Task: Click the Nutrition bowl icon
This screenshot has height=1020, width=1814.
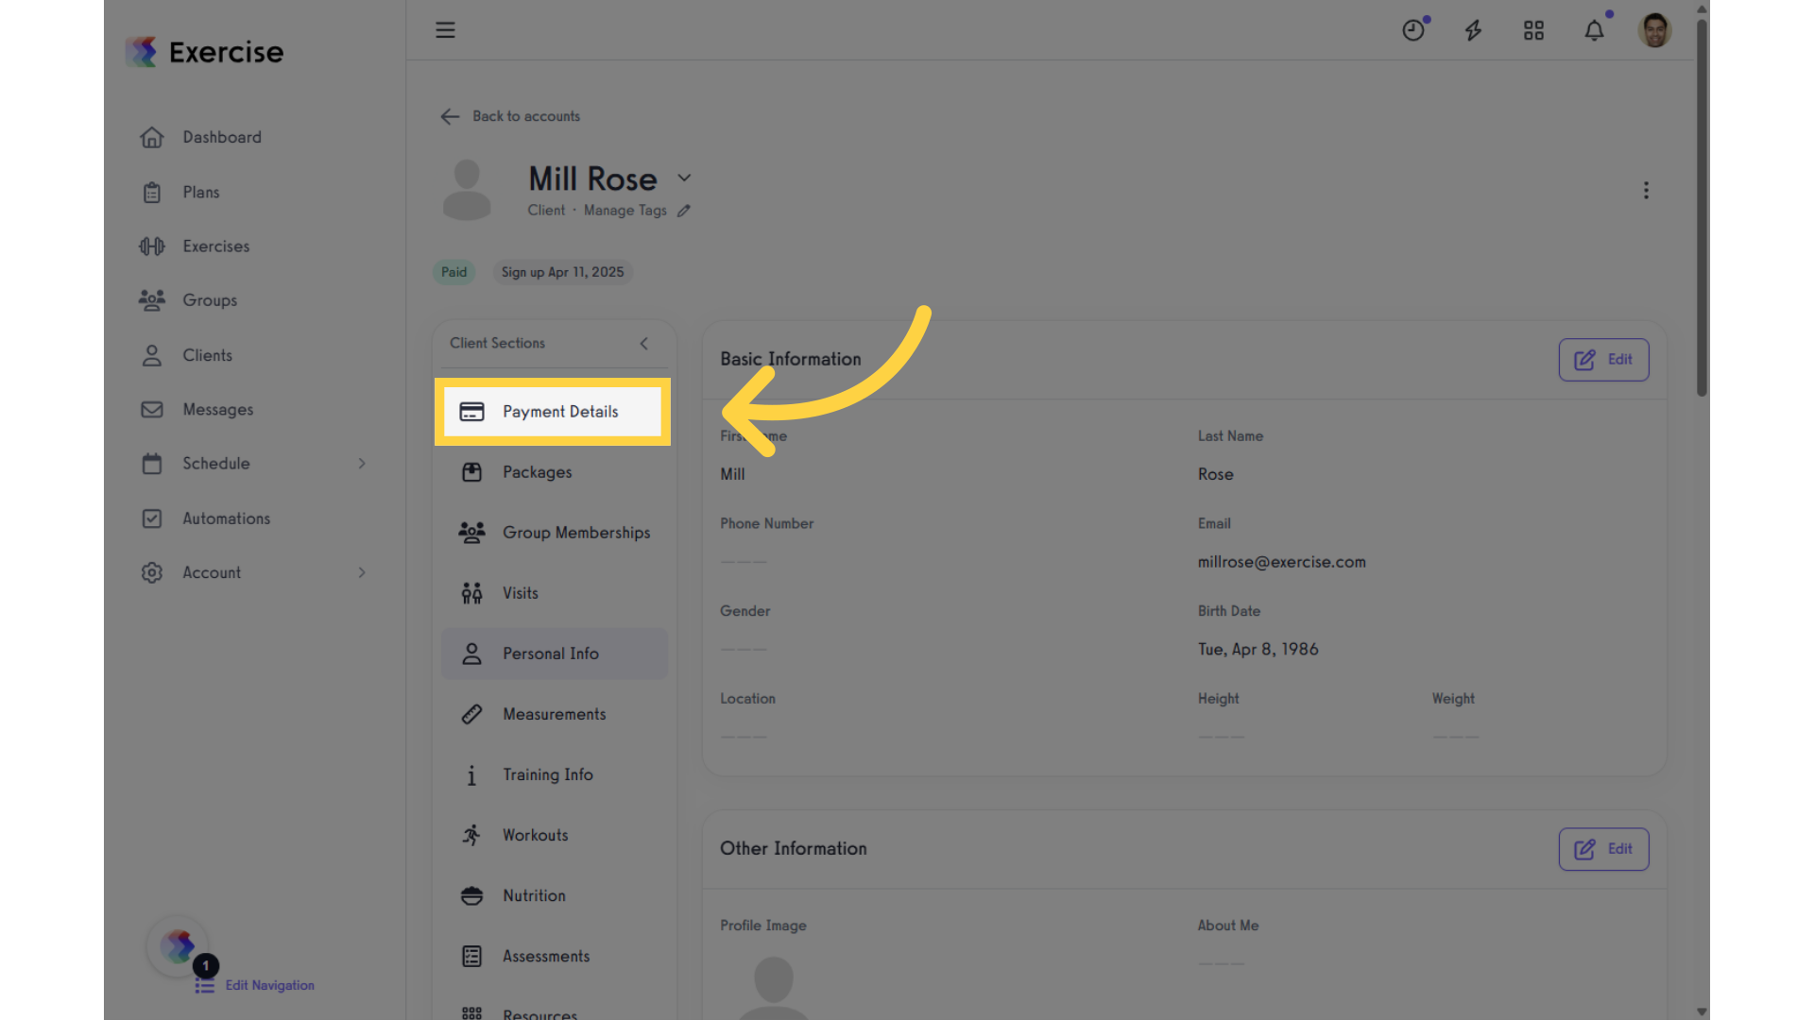Action: coord(471,895)
